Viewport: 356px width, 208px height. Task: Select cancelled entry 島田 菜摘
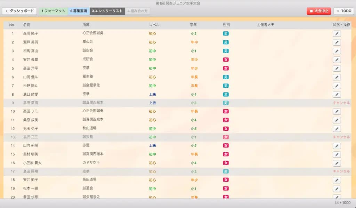click(x=31, y=103)
